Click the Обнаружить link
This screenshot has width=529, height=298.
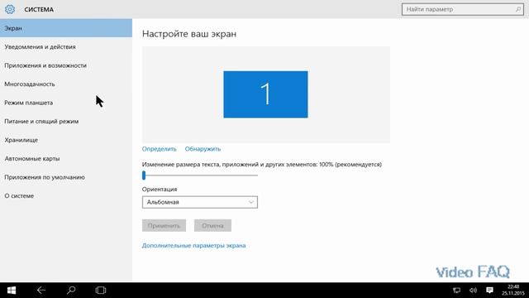coord(203,149)
